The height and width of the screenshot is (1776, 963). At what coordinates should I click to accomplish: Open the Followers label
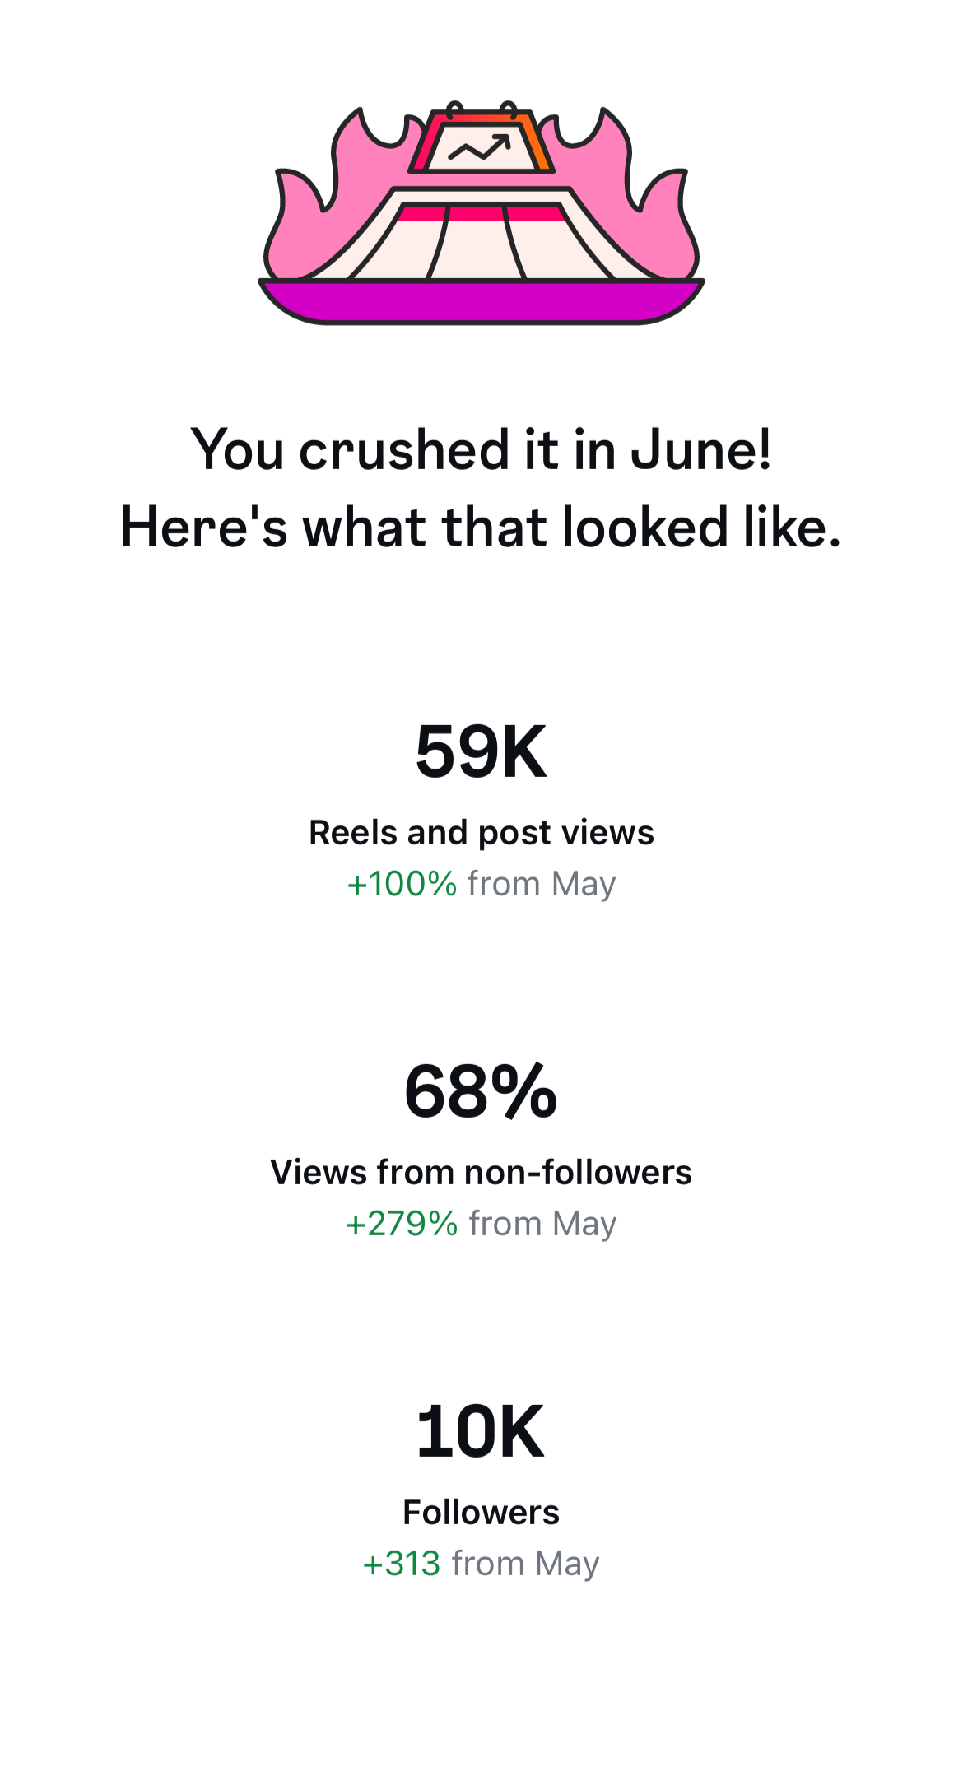pyautogui.click(x=481, y=1513)
